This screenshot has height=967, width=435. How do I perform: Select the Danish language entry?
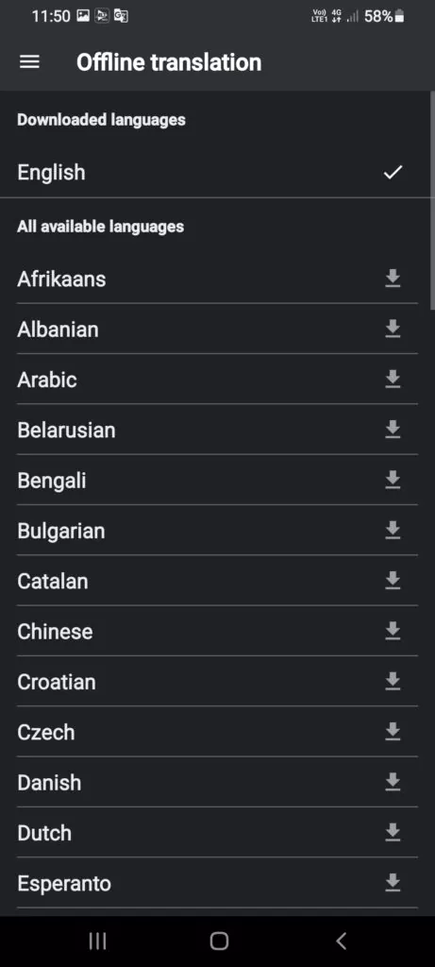point(217,783)
